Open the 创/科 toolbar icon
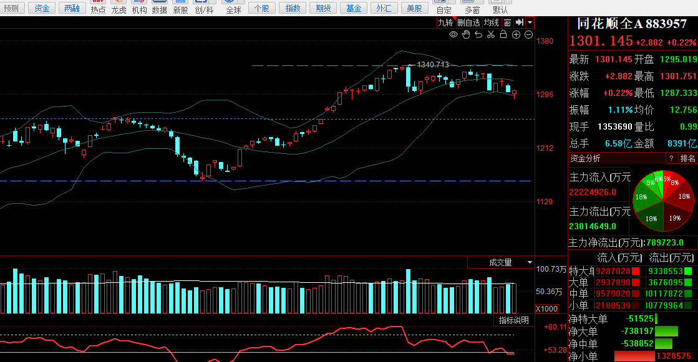 tap(204, 7)
